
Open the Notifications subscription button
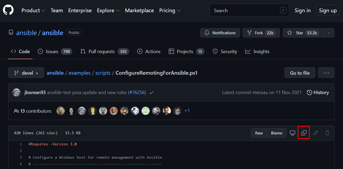[x=220, y=33]
